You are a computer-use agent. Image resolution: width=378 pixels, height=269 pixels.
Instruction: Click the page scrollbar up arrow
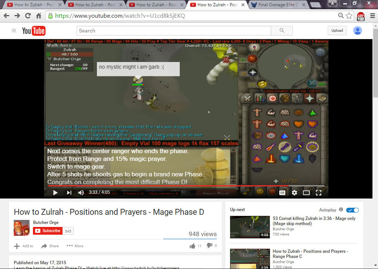click(375, 25)
